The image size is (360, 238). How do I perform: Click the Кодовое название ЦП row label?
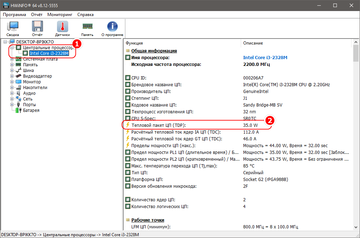[x=154, y=105]
